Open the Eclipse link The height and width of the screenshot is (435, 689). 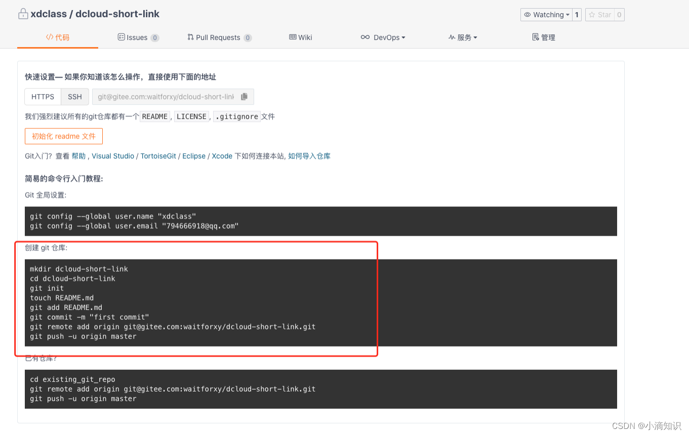[x=194, y=156]
